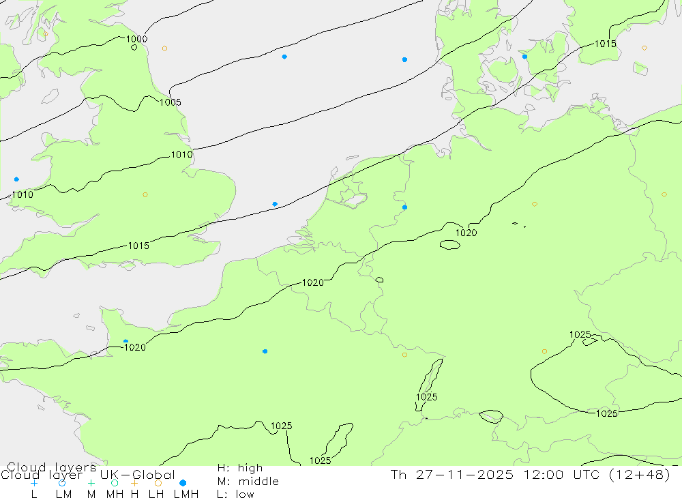Click the 1020 label near the Channel Islands
The height and width of the screenshot is (500, 682).
pyautogui.click(x=135, y=347)
